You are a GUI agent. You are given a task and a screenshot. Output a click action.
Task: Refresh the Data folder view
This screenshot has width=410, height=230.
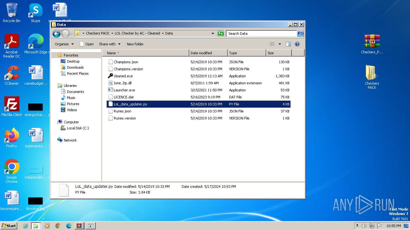(221, 33)
